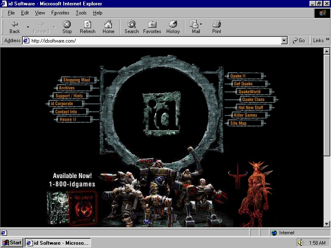This screenshot has height=248, width=331.
Task: Click the Back arrow icon
Action: point(14,24)
